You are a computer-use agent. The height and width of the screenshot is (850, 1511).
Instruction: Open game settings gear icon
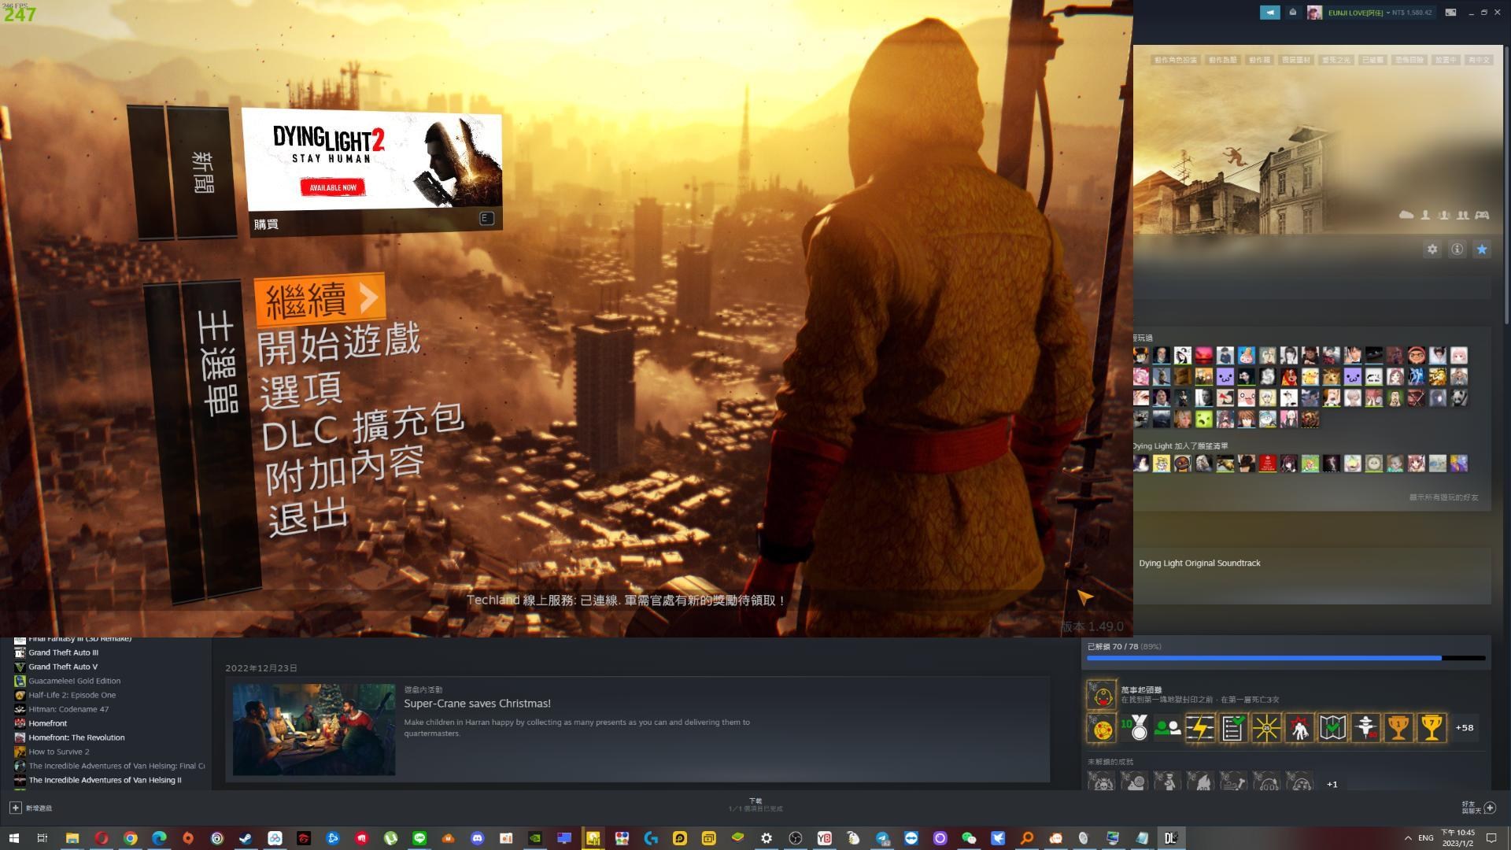(x=1432, y=249)
